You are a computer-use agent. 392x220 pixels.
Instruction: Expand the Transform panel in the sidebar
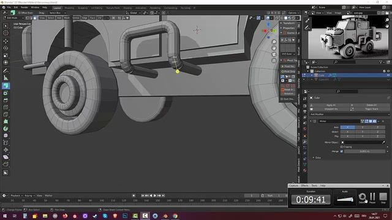[288, 23]
